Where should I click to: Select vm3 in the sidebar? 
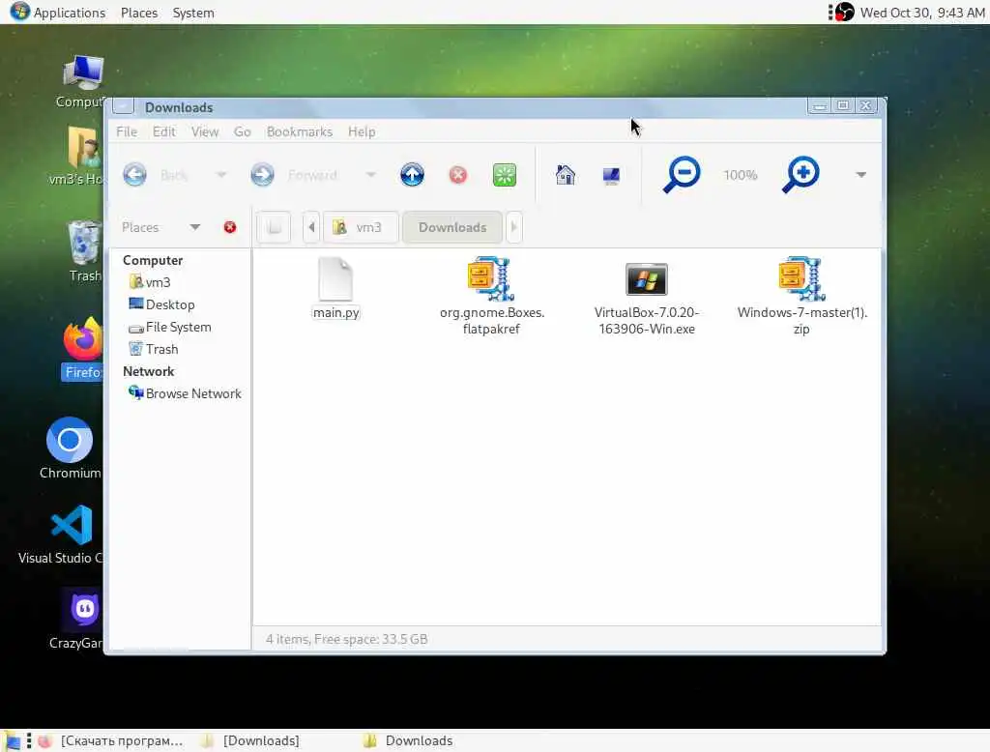point(150,282)
